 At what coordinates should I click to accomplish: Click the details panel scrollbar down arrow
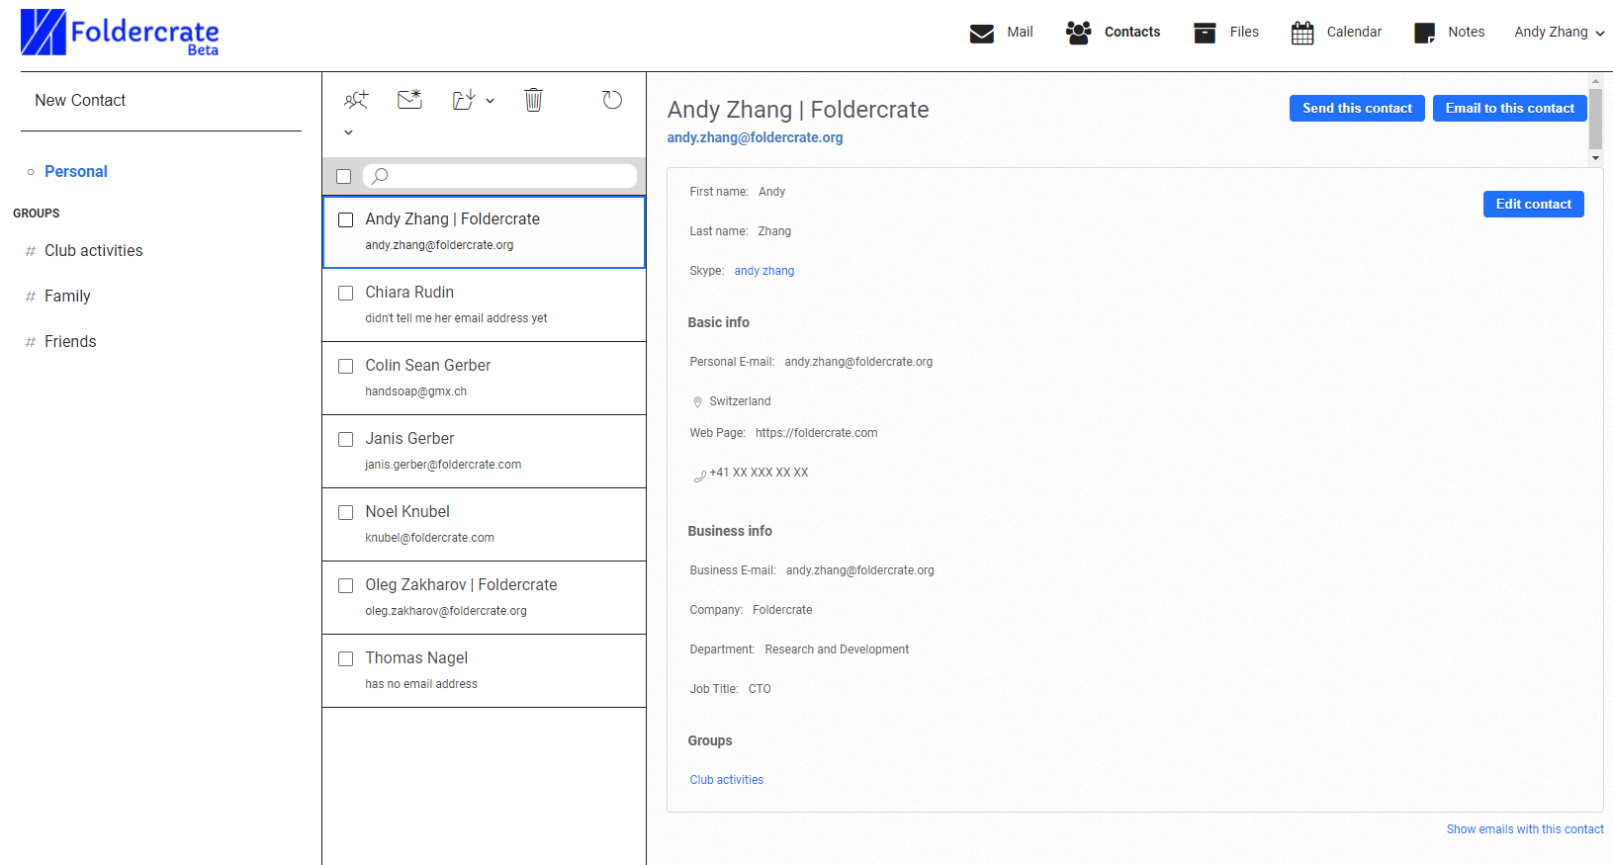coord(1595,158)
